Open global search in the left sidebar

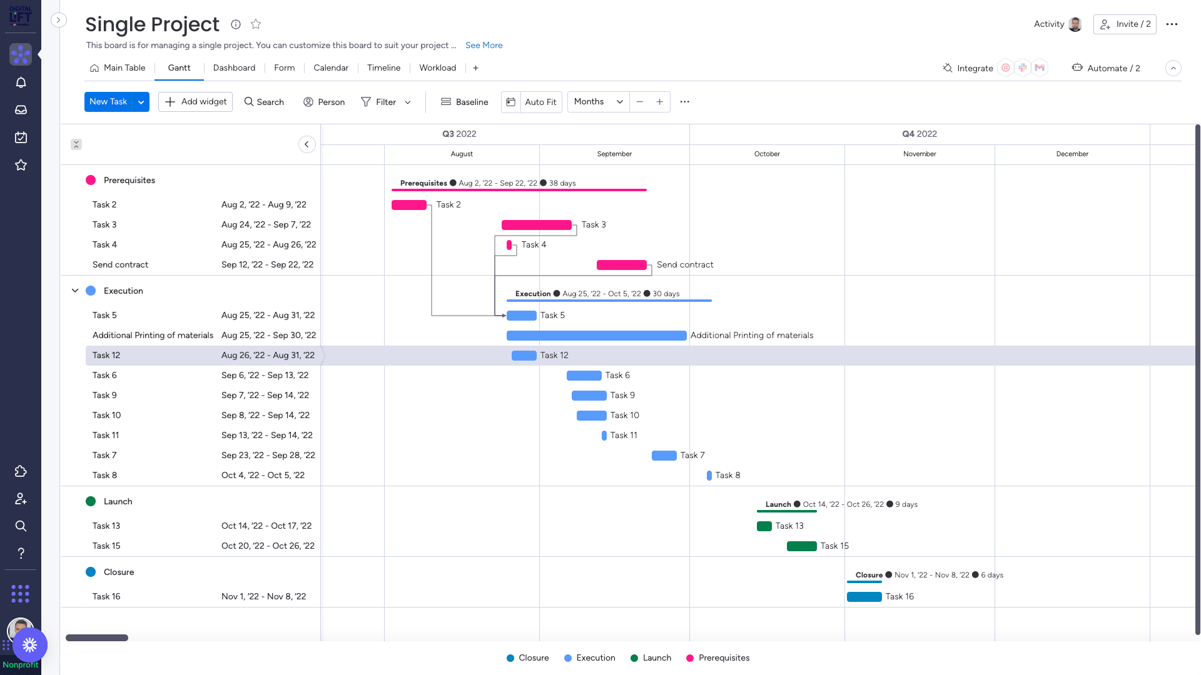pos(21,526)
